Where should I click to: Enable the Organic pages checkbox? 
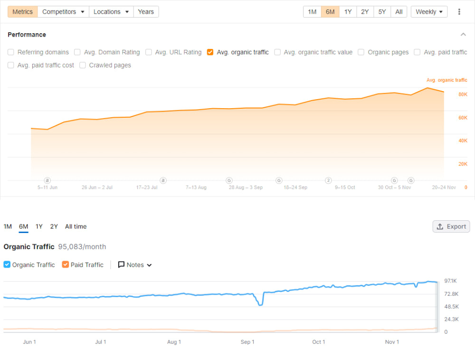pyautogui.click(x=361, y=52)
